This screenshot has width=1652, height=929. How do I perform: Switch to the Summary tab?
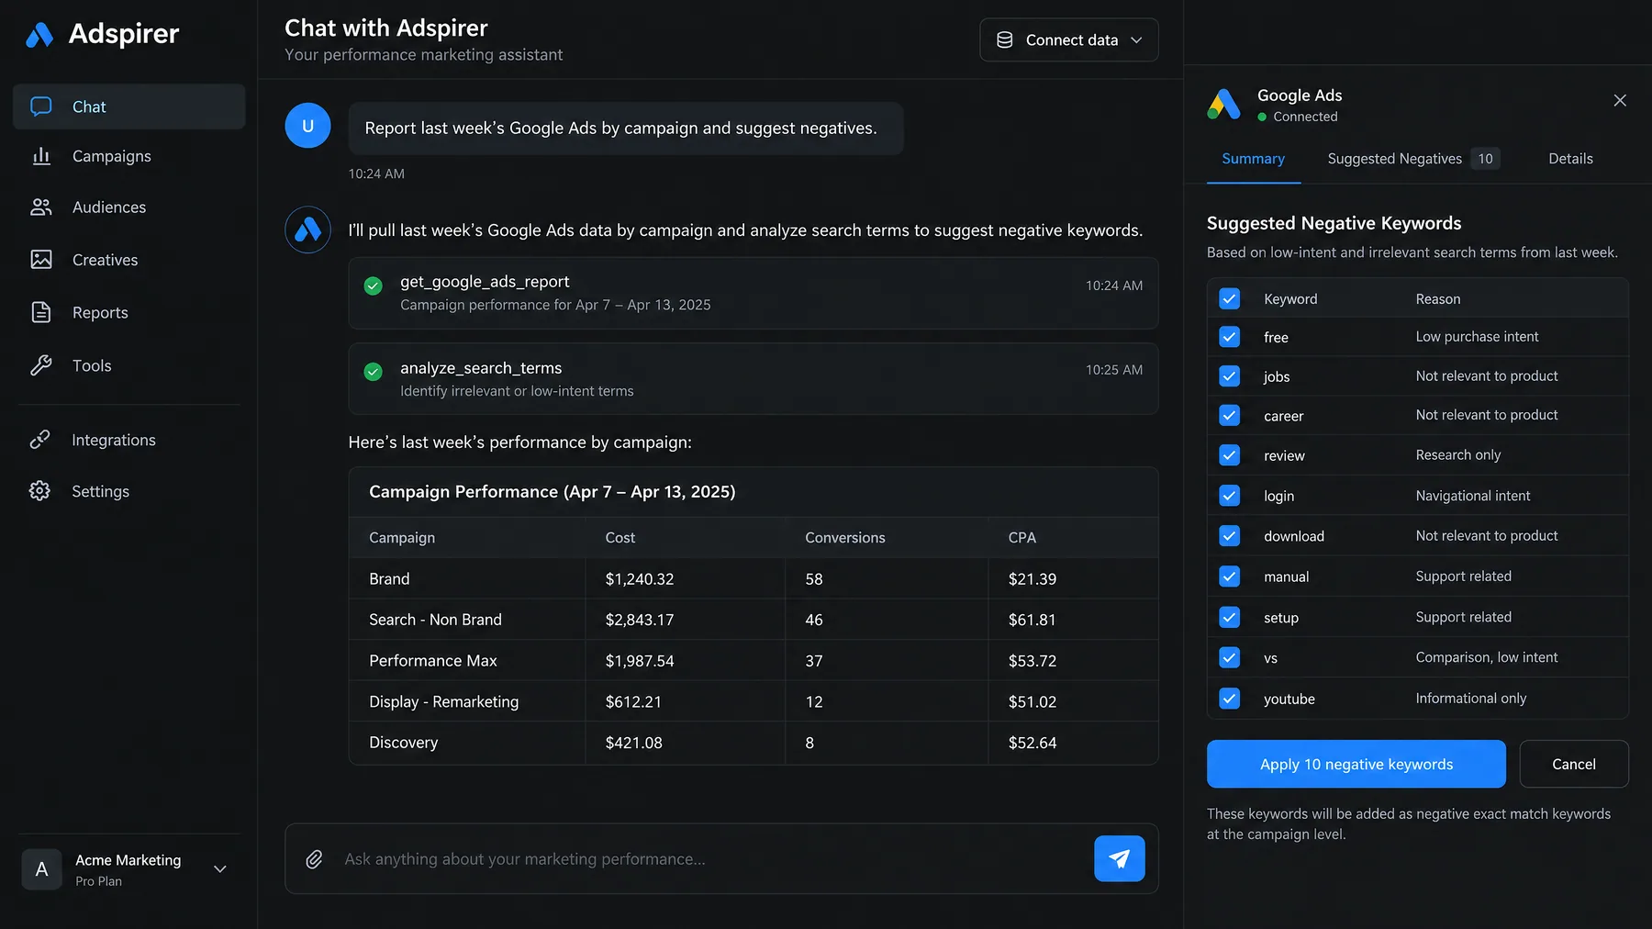click(1253, 159)
